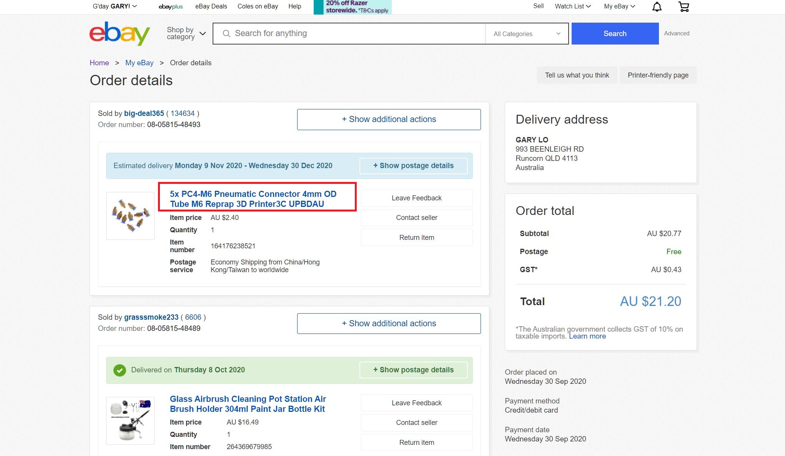Open the pneumatic connector product thumbnail

pos(130,216)
